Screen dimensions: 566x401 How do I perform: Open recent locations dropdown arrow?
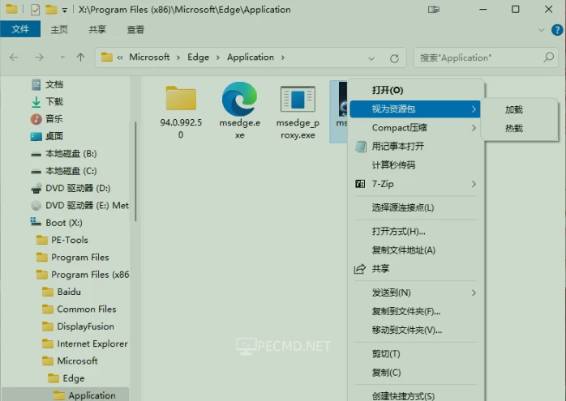point(62,58)
